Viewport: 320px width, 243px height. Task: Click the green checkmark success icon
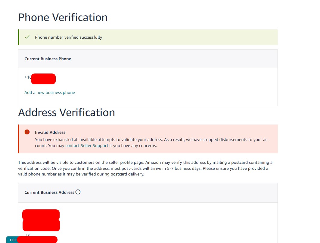(x=27, y=37)
